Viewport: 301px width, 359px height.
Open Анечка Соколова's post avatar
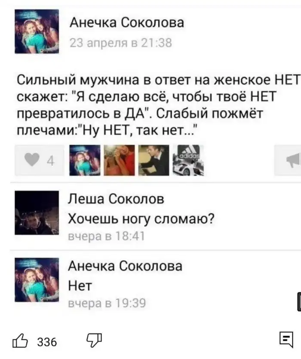tap(37, 31)
